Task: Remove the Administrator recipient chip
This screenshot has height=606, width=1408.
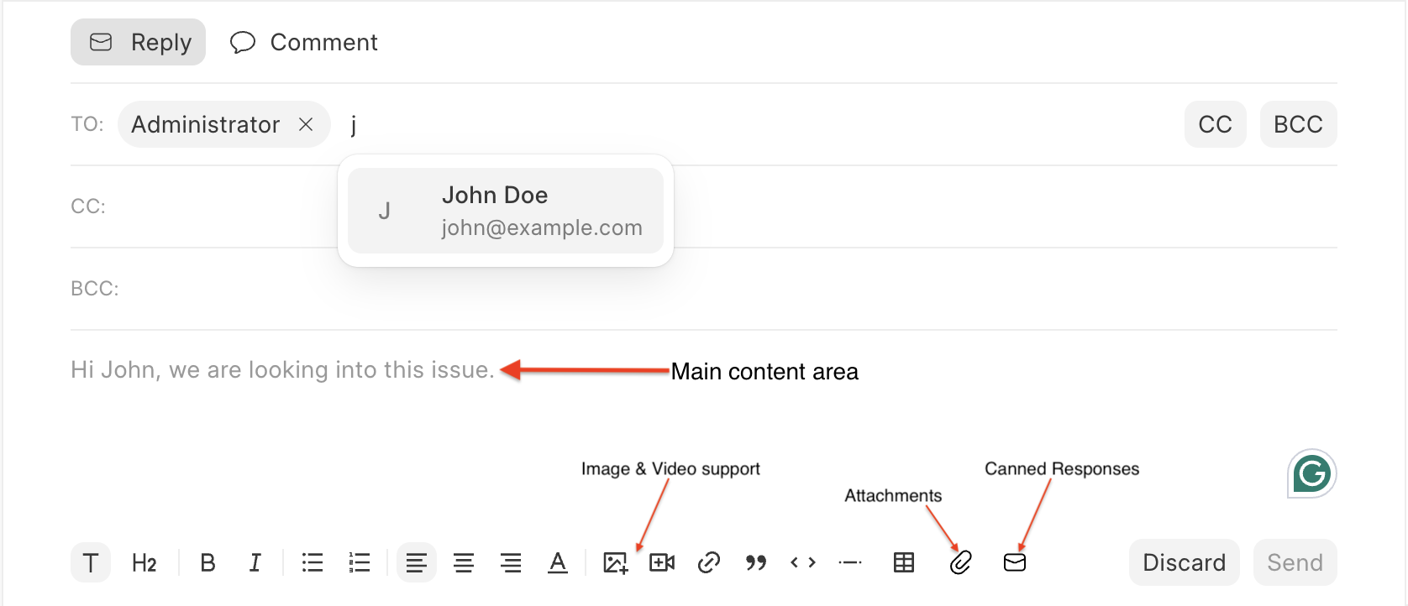Action: coord(306,124)
